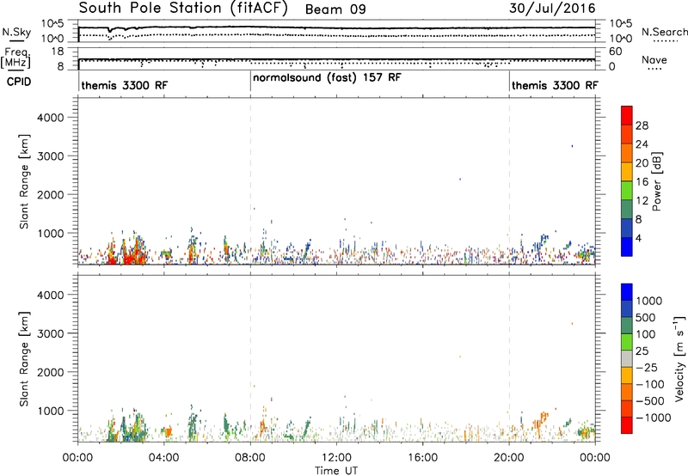Image resolution: width=688 pixels, height=476 pixels.
Task: Click the red bottom segment of velocity colorbar
Action: (x=627, y=425)
